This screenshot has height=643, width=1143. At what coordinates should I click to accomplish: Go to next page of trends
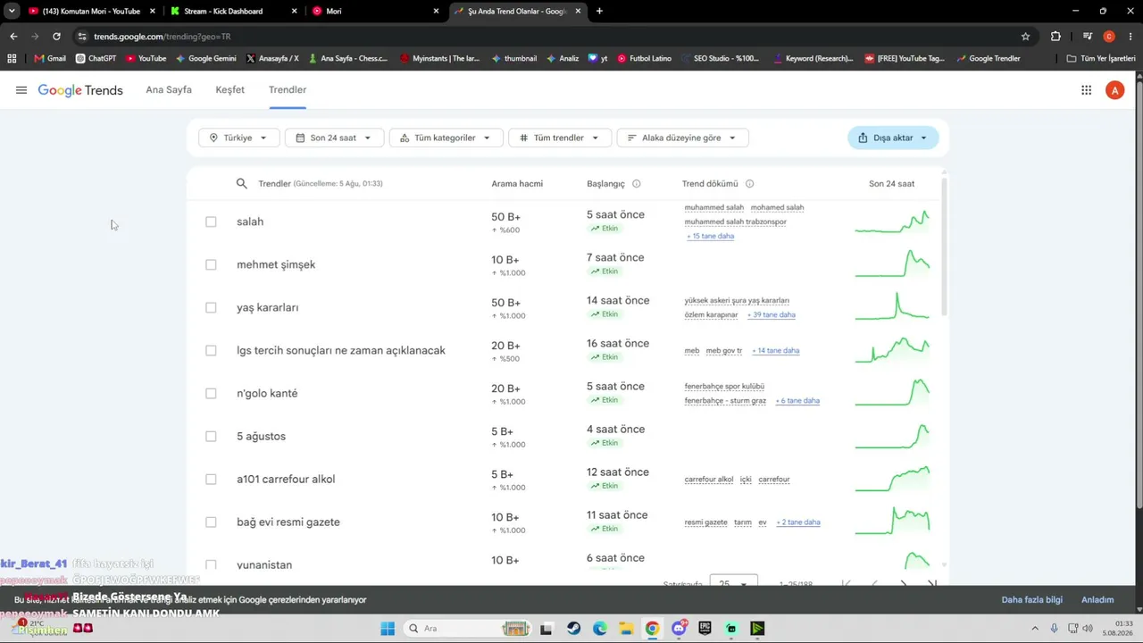[x=904, y=583]
